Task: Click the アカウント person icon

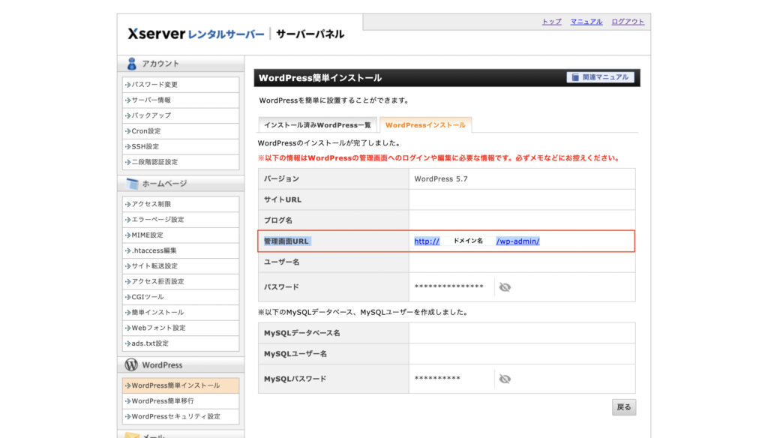Action: [x=131, y=64]
